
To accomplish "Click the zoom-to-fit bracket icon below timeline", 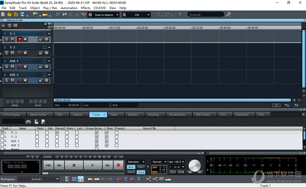I will pyautogui.click(x=276, y=105).
